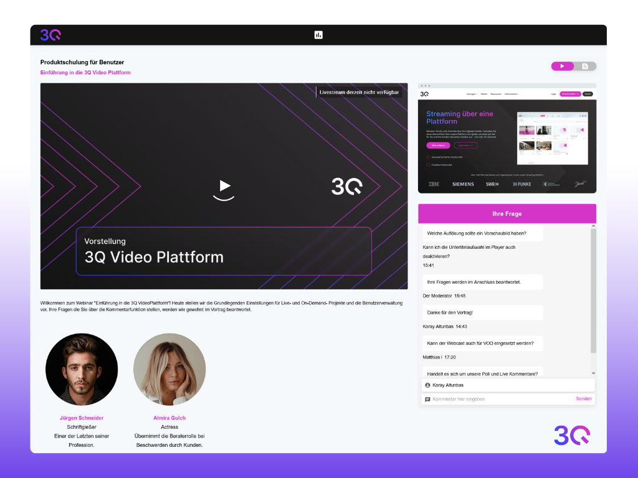Screen dimensions: 638x478
Task: Click the 'Koray Altunbas 14:43' author line
Action: pyautogui.click(x=445, y=327)
